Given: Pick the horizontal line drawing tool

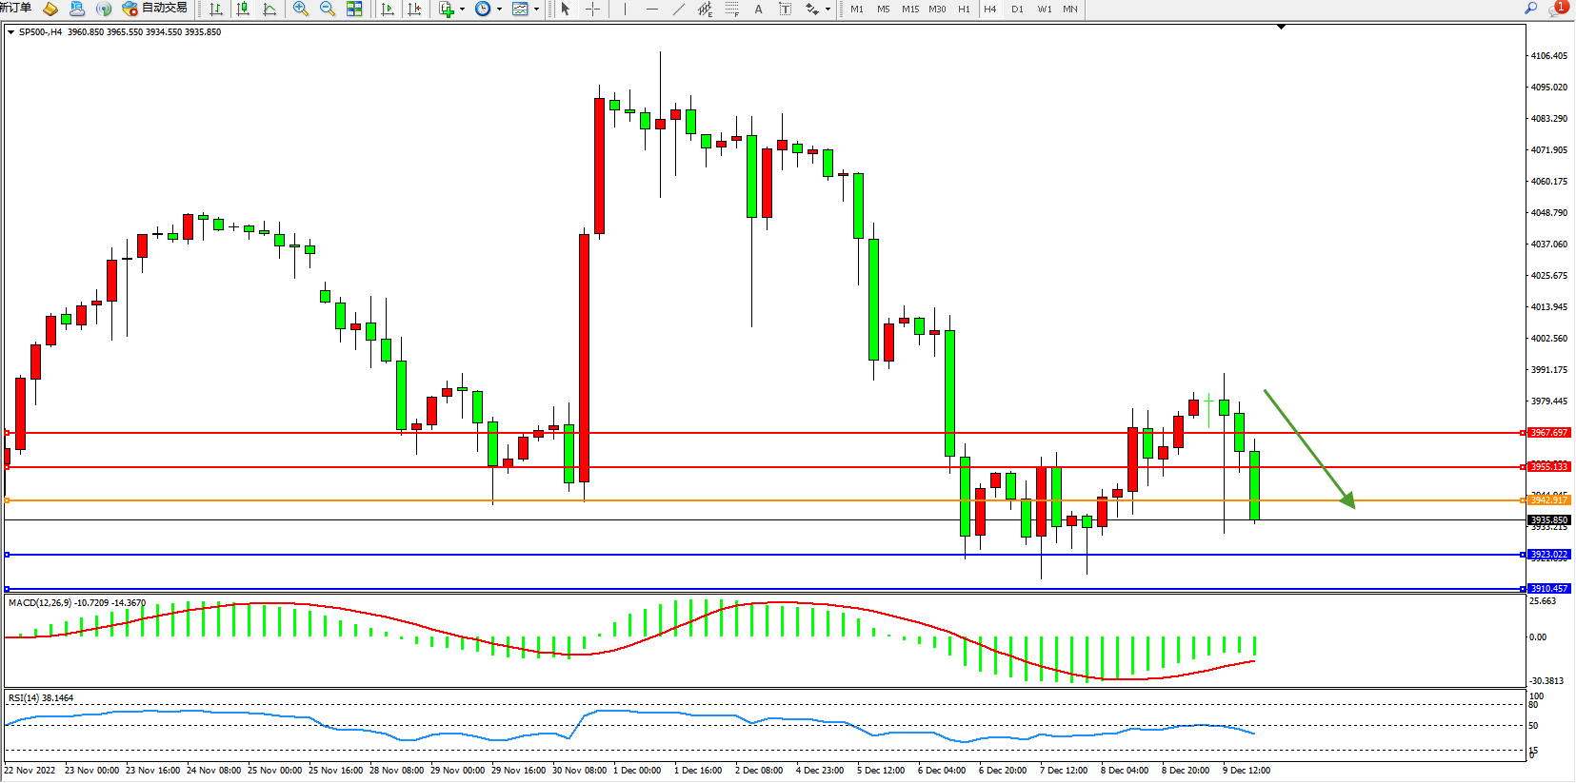Looking at the screenshot, I should tap(651, 9).
